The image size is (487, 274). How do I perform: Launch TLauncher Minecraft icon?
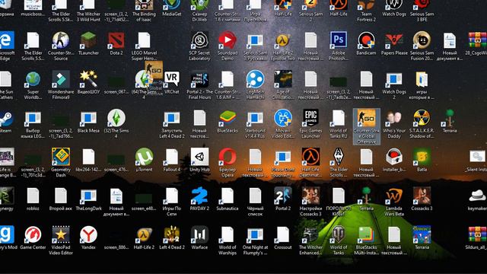tap(88, 40)
